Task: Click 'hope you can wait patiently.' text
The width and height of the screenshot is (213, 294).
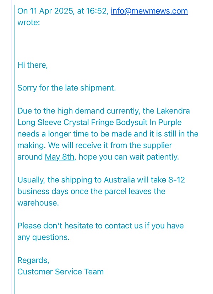Action: coord(129,157)
